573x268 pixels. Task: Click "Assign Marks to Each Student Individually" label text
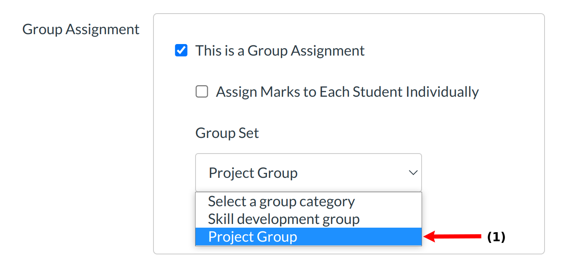(x=347, y=91)
